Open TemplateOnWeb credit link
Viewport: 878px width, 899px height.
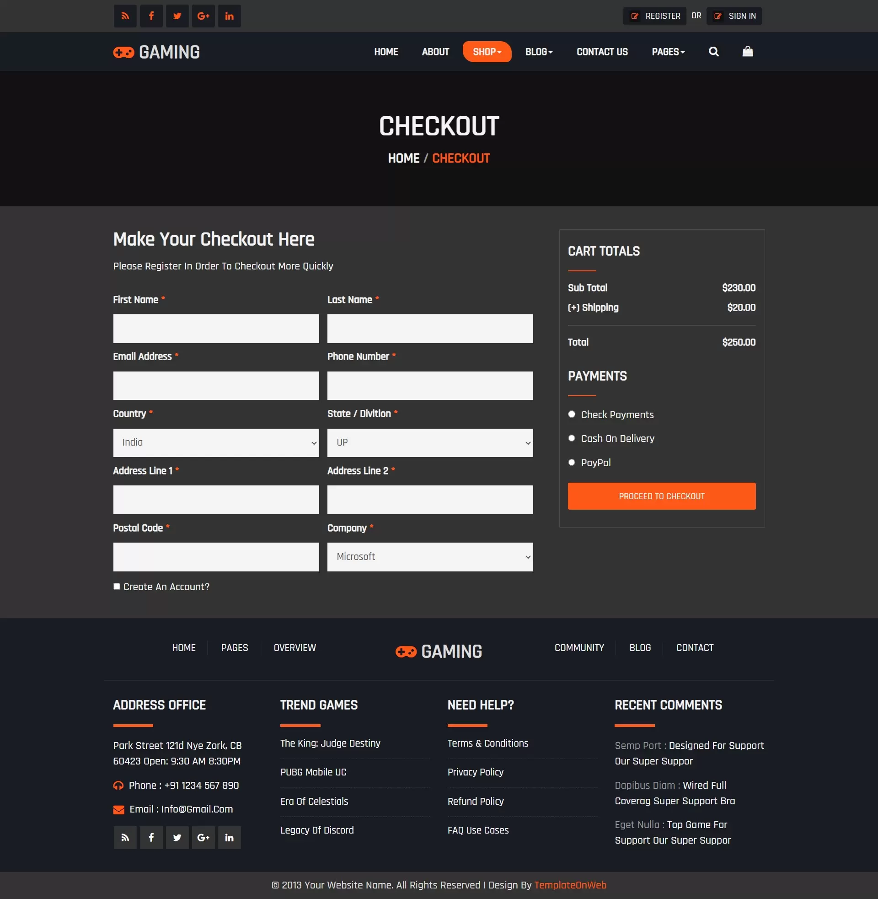pyautogui.click(x=570, y=885)
